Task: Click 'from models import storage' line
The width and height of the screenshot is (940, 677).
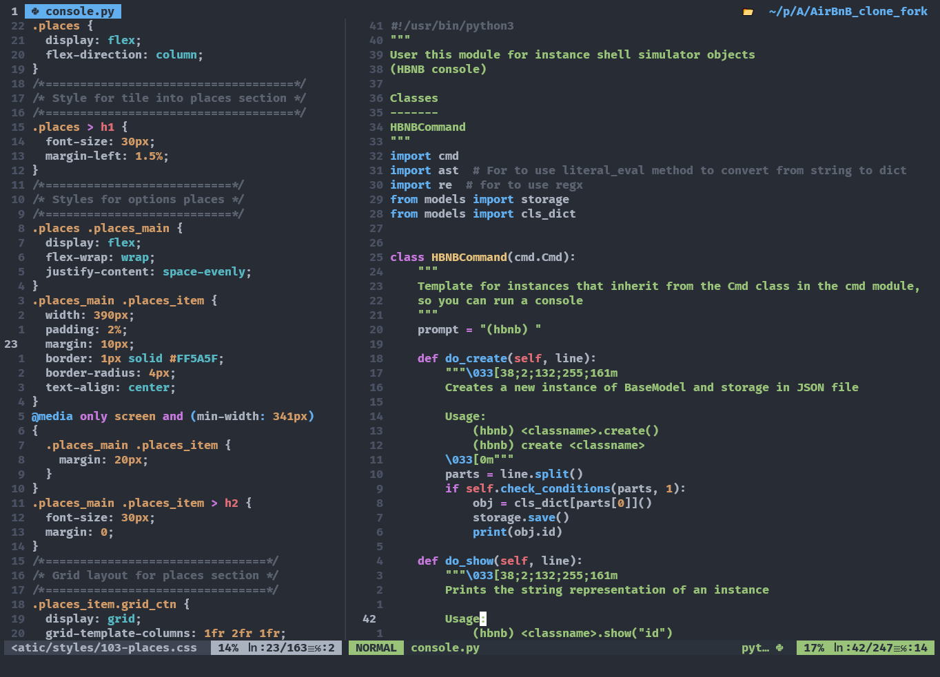Action: point(480,200)
